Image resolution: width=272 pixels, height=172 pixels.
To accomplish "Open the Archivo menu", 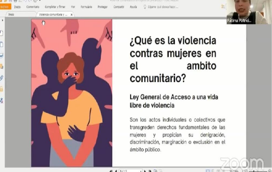I will [x=4, y=7].
